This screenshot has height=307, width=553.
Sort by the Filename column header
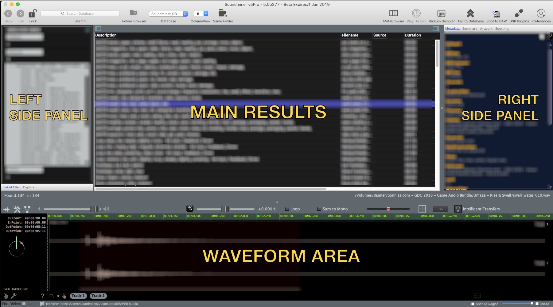click(x=356, y=35)
